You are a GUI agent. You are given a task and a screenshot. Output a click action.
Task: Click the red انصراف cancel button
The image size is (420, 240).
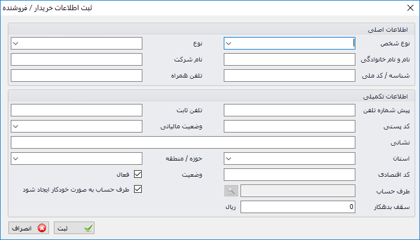(x=29, y=228)
